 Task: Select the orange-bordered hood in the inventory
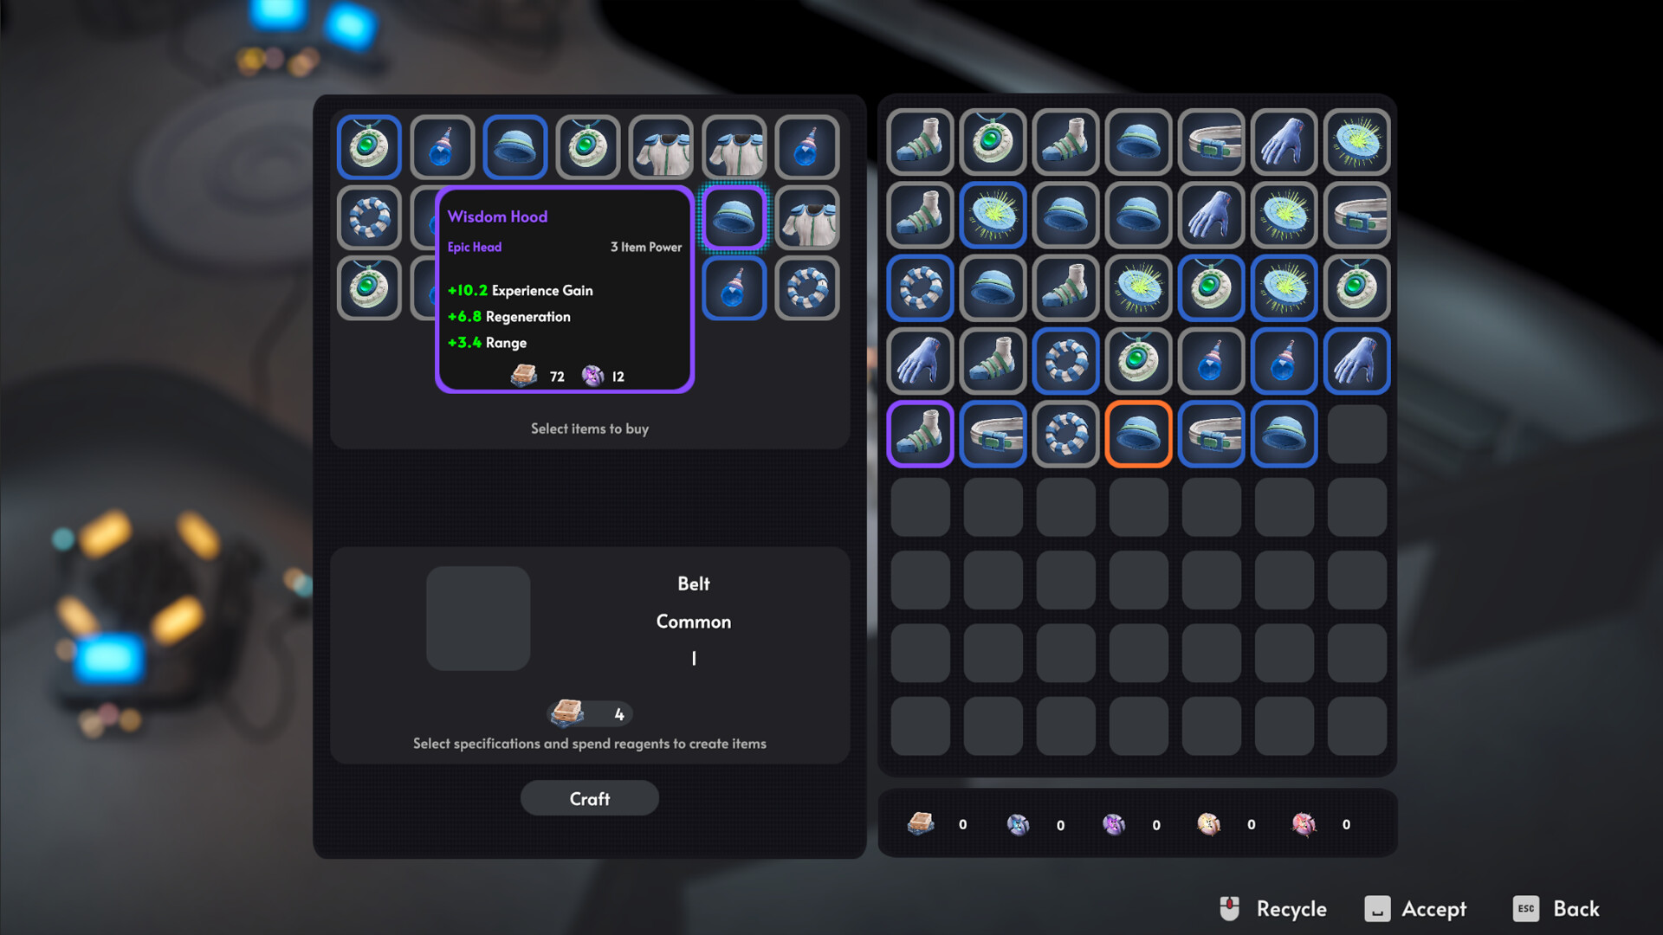1138,434
